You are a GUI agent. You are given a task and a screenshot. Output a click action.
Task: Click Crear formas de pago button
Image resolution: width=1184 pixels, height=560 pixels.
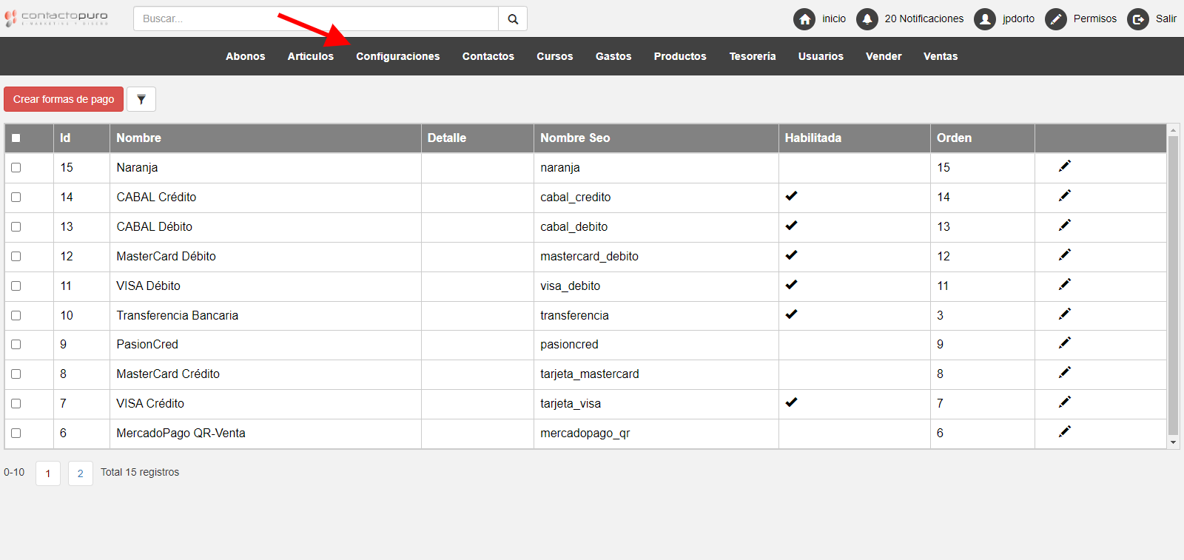(64, 99)
